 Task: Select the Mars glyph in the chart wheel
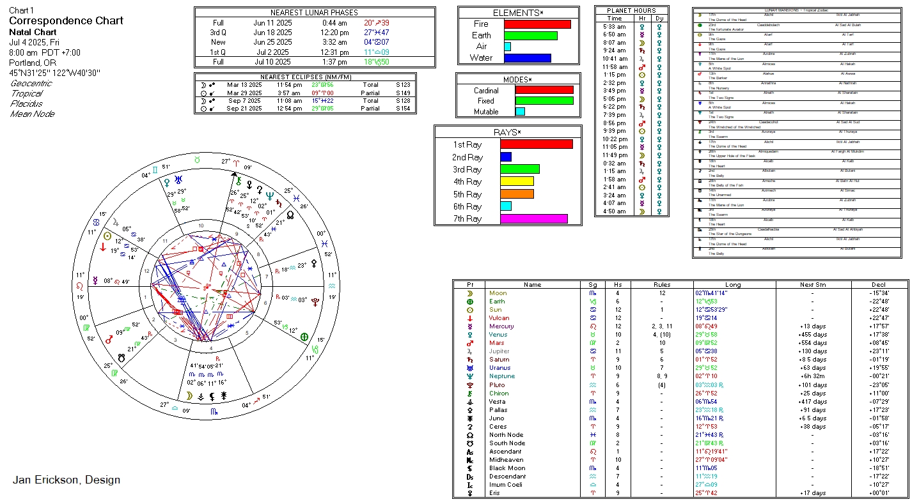pos(109,340)
